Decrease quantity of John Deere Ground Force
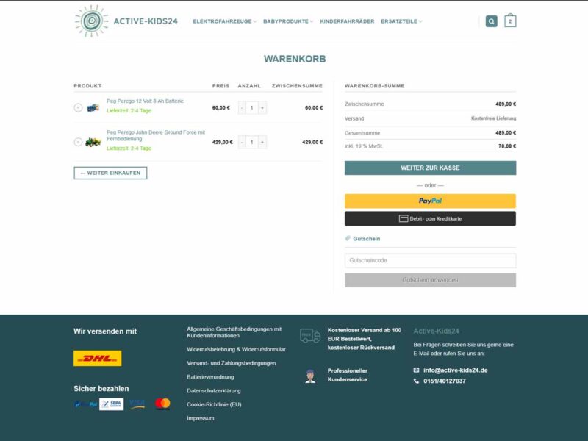The height and width of the screenshot is (441, 588). pos(242,142)
